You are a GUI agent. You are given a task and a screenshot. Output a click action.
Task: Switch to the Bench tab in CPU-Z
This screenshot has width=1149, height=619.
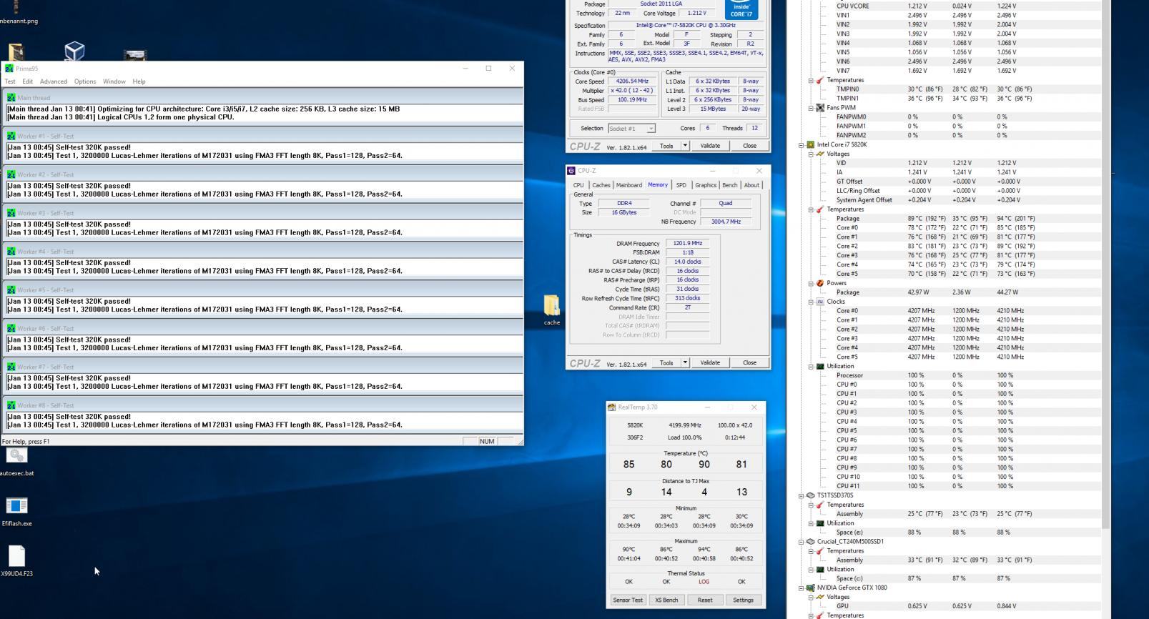[729, 185]
